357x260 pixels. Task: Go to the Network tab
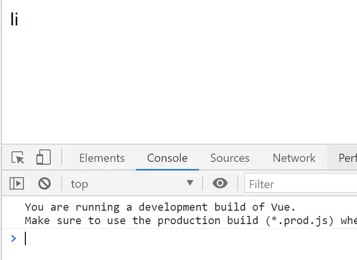point(294,158)
